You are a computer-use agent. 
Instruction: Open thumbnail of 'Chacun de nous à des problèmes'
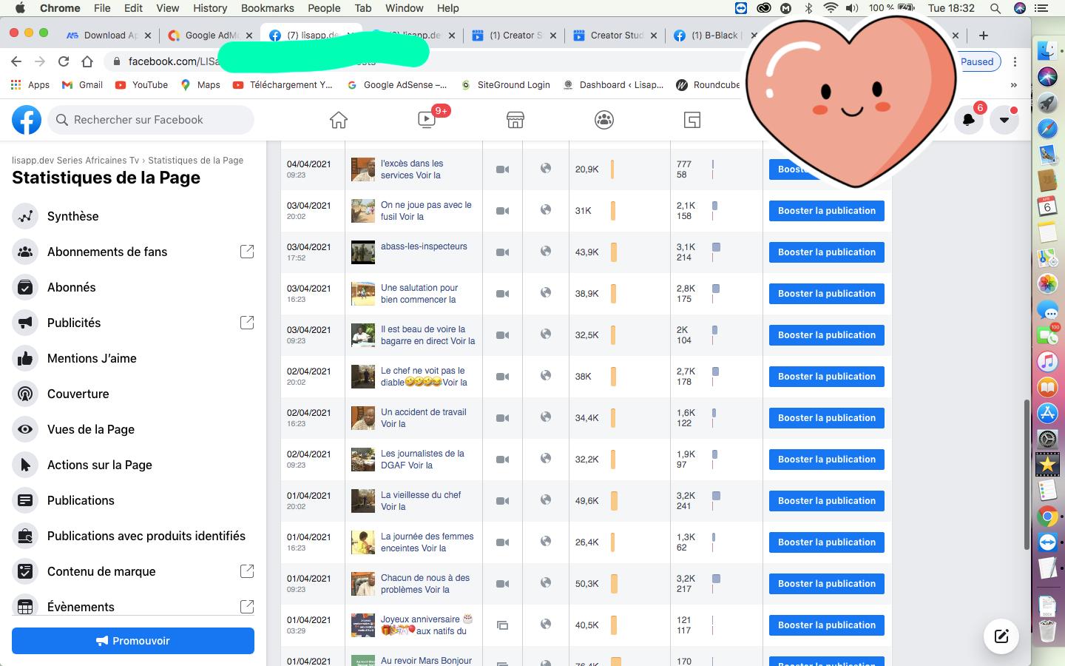363,584
